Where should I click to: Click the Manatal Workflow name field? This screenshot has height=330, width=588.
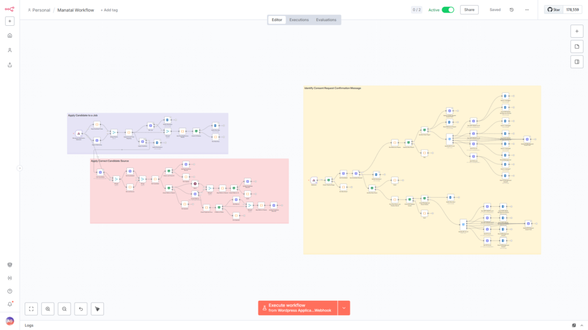(x=76, y=10)
